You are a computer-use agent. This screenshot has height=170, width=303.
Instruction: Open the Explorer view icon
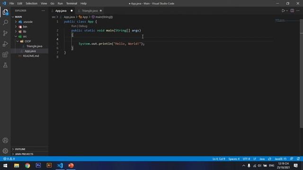pyautogui.click(x=5, y=12)
